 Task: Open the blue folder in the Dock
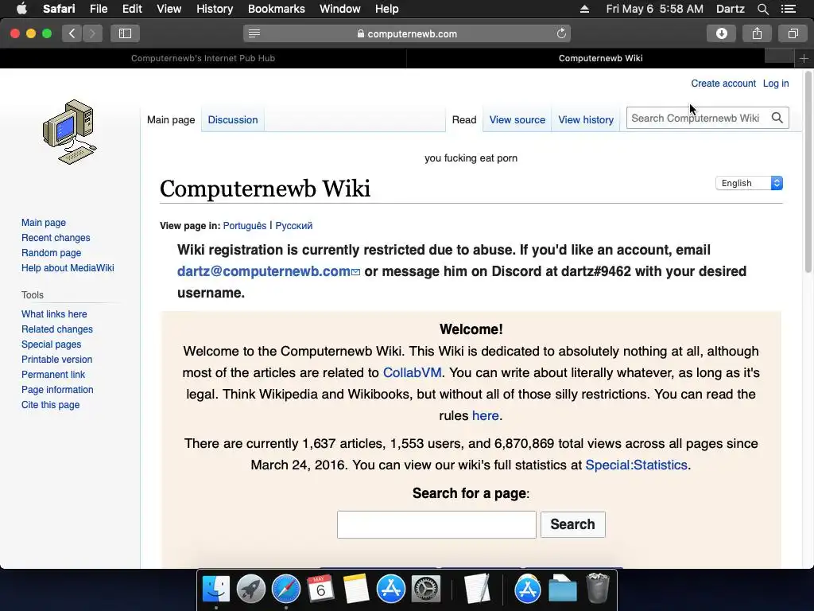(x=563, y=589)
